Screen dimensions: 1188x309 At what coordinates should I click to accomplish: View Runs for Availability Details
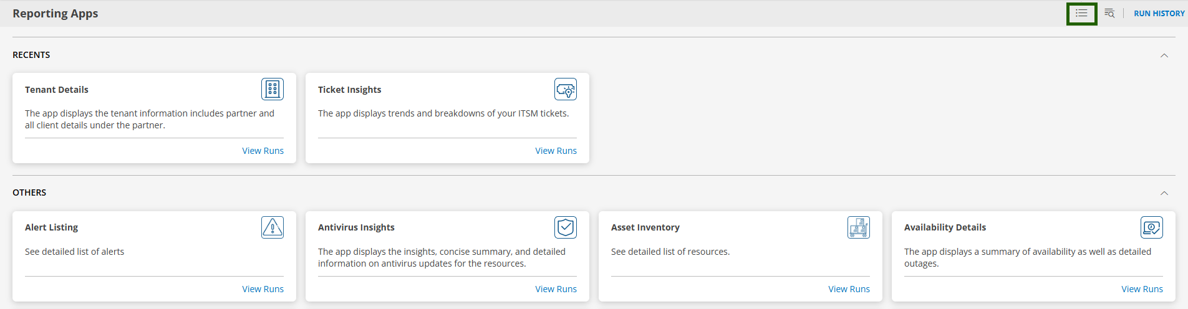pos(1142,289)
